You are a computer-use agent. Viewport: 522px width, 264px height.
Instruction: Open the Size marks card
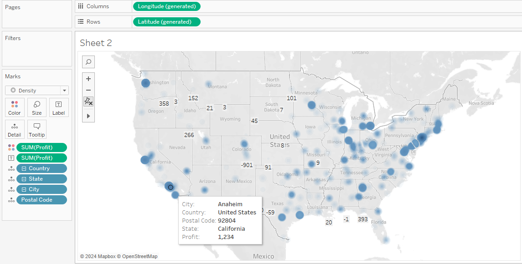(36, 108)
